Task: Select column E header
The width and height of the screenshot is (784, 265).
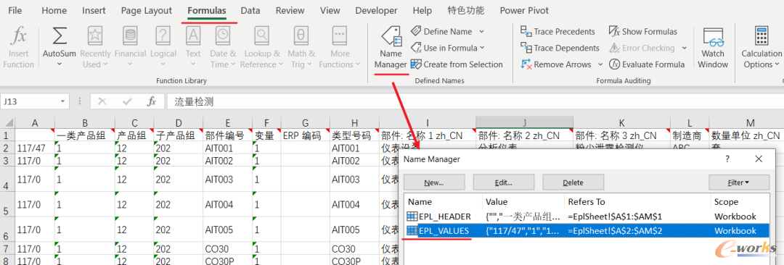Action: click(x=227, y=122)
